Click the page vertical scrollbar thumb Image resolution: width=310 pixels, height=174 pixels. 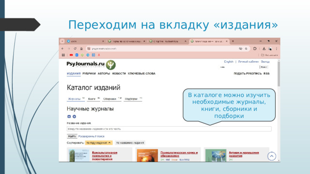279,74
